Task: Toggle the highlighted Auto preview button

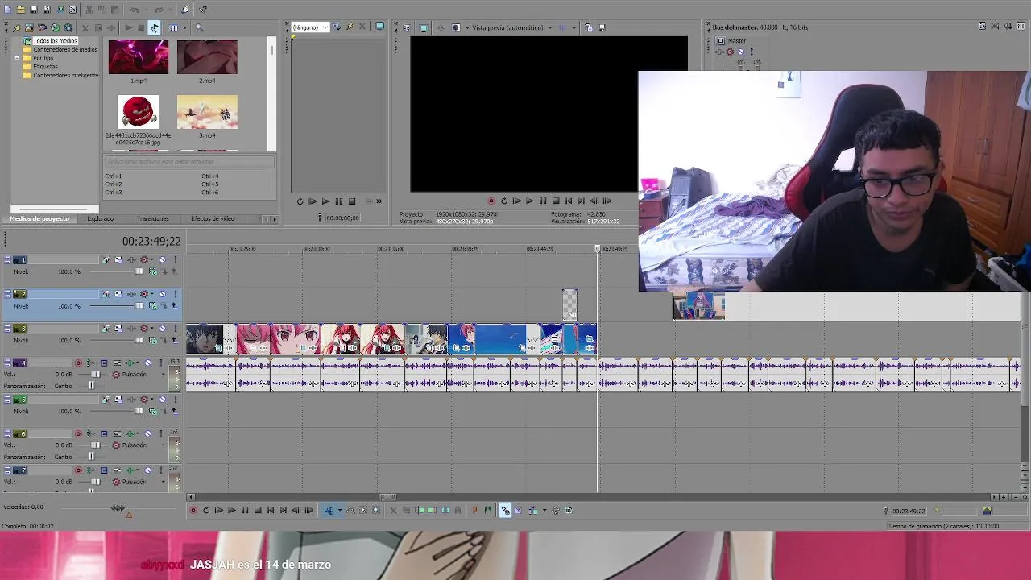Action: [154, 27]
